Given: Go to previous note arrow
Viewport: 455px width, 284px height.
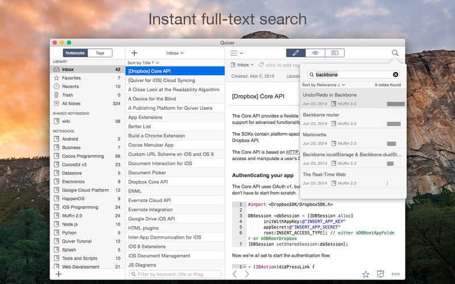Looking at the screenshot, I should tap(235, 274).
